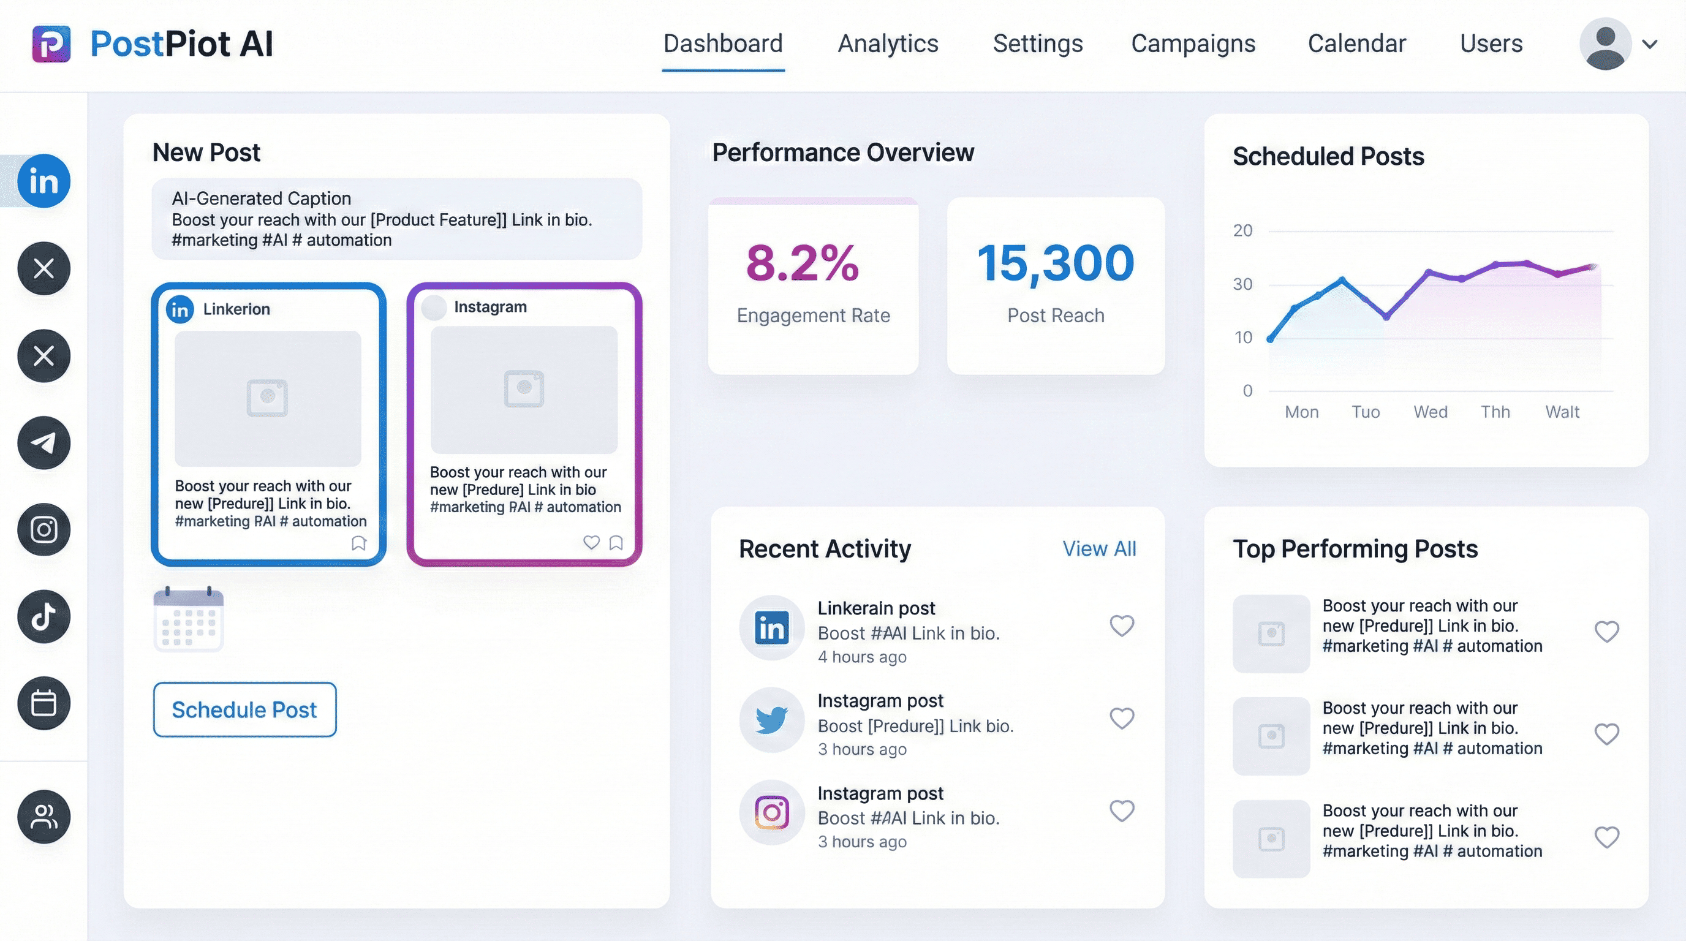This screenshot has height=941, width=1686.
Task: Like the Instagram preview card
Action: (x=591, y=542)
